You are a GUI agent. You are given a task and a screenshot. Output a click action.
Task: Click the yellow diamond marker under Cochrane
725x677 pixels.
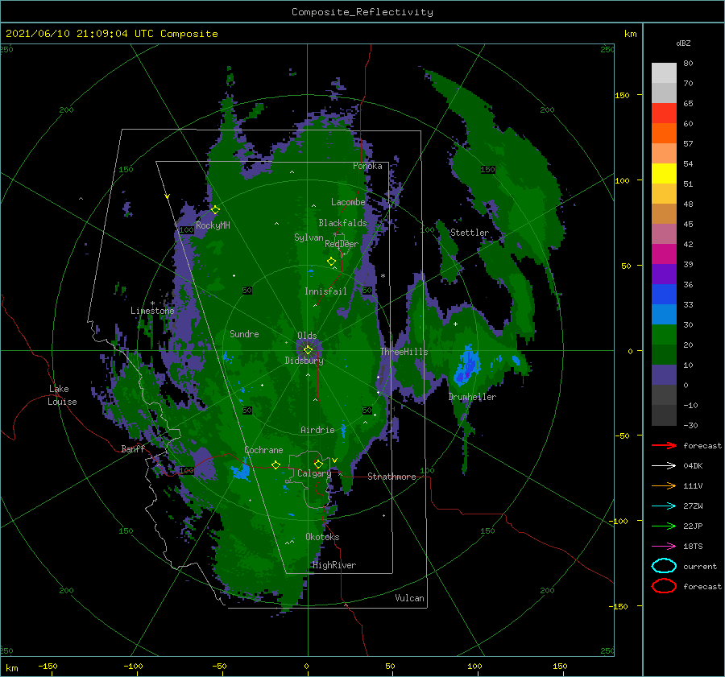pyautogui.click(x=276, y=464)
